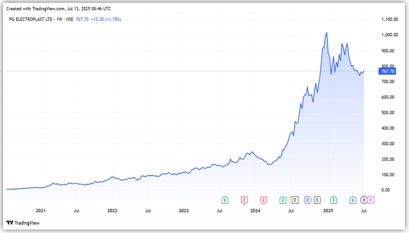409x233 pixels.
Task: Click the green E marker just after 2025
Action: coord(334,200)
